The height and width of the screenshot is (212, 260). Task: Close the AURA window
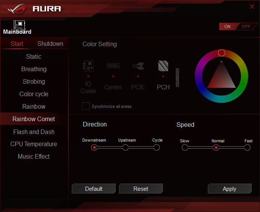click(252, 6)
